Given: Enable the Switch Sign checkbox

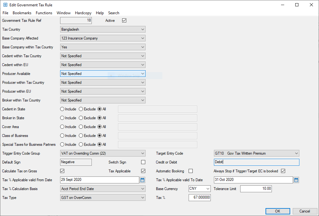Looking at the screenshot, I should pyautogui.click(x=143, y=162).
